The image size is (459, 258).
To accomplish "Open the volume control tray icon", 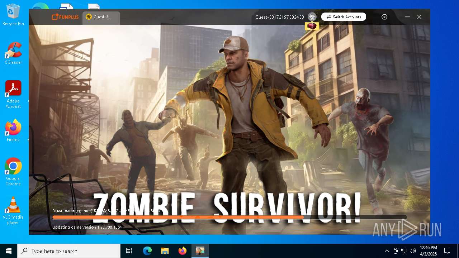I will [x=413, y=251].
